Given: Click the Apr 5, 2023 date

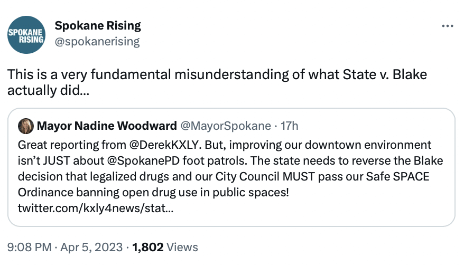Looking at the screenshot, I should (x=91, y=246).
